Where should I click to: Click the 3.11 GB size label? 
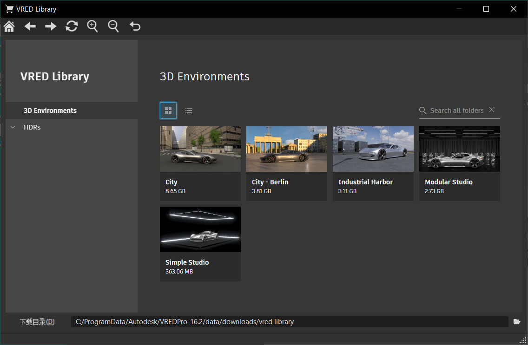[347, 191]
